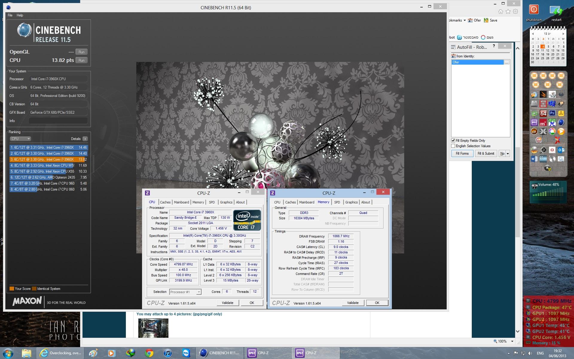The width and height of the screenshot is (574, 359).
Task: Open the Cinebench Help menu
Action: 20,15
